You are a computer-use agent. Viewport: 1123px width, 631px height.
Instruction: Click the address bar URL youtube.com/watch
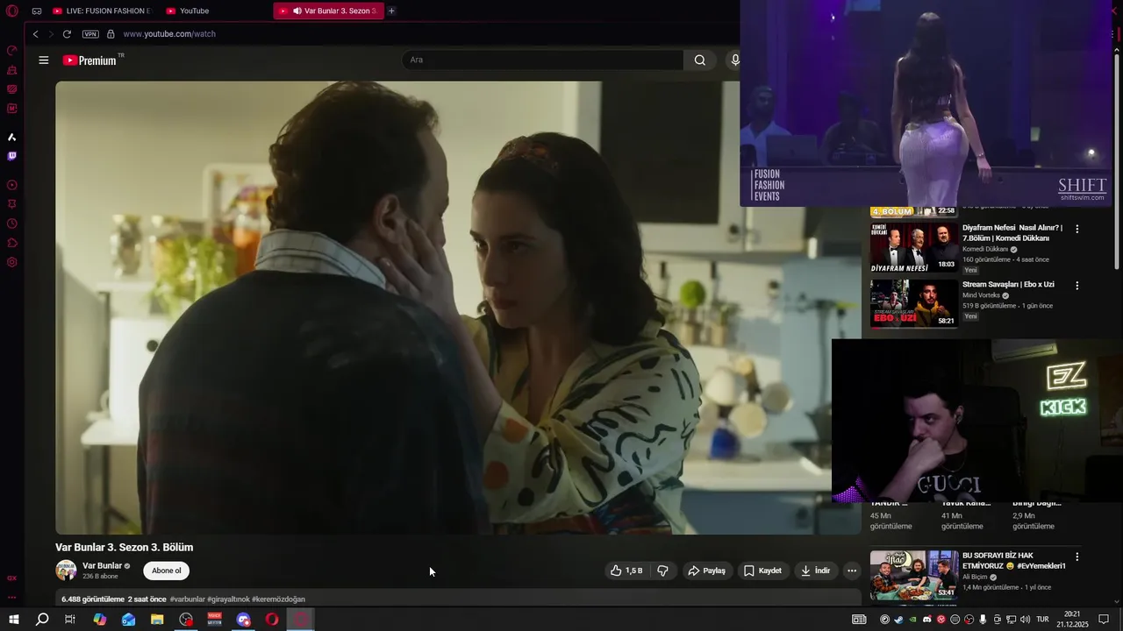(169, 34)
